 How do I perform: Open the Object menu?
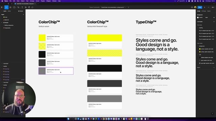[x=23, y=1]
